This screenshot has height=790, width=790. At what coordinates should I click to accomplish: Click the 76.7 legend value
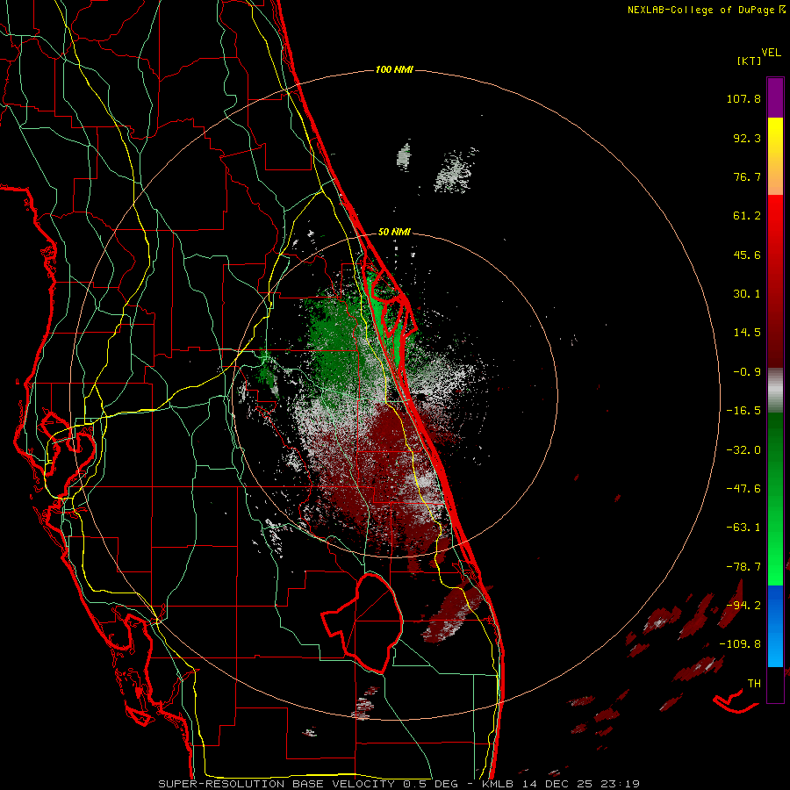coord(747,176)
